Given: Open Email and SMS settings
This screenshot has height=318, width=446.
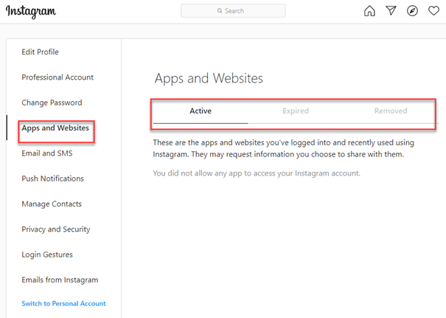Looking at the screenshot, I should pyautogui.click(x=47, y=153).
